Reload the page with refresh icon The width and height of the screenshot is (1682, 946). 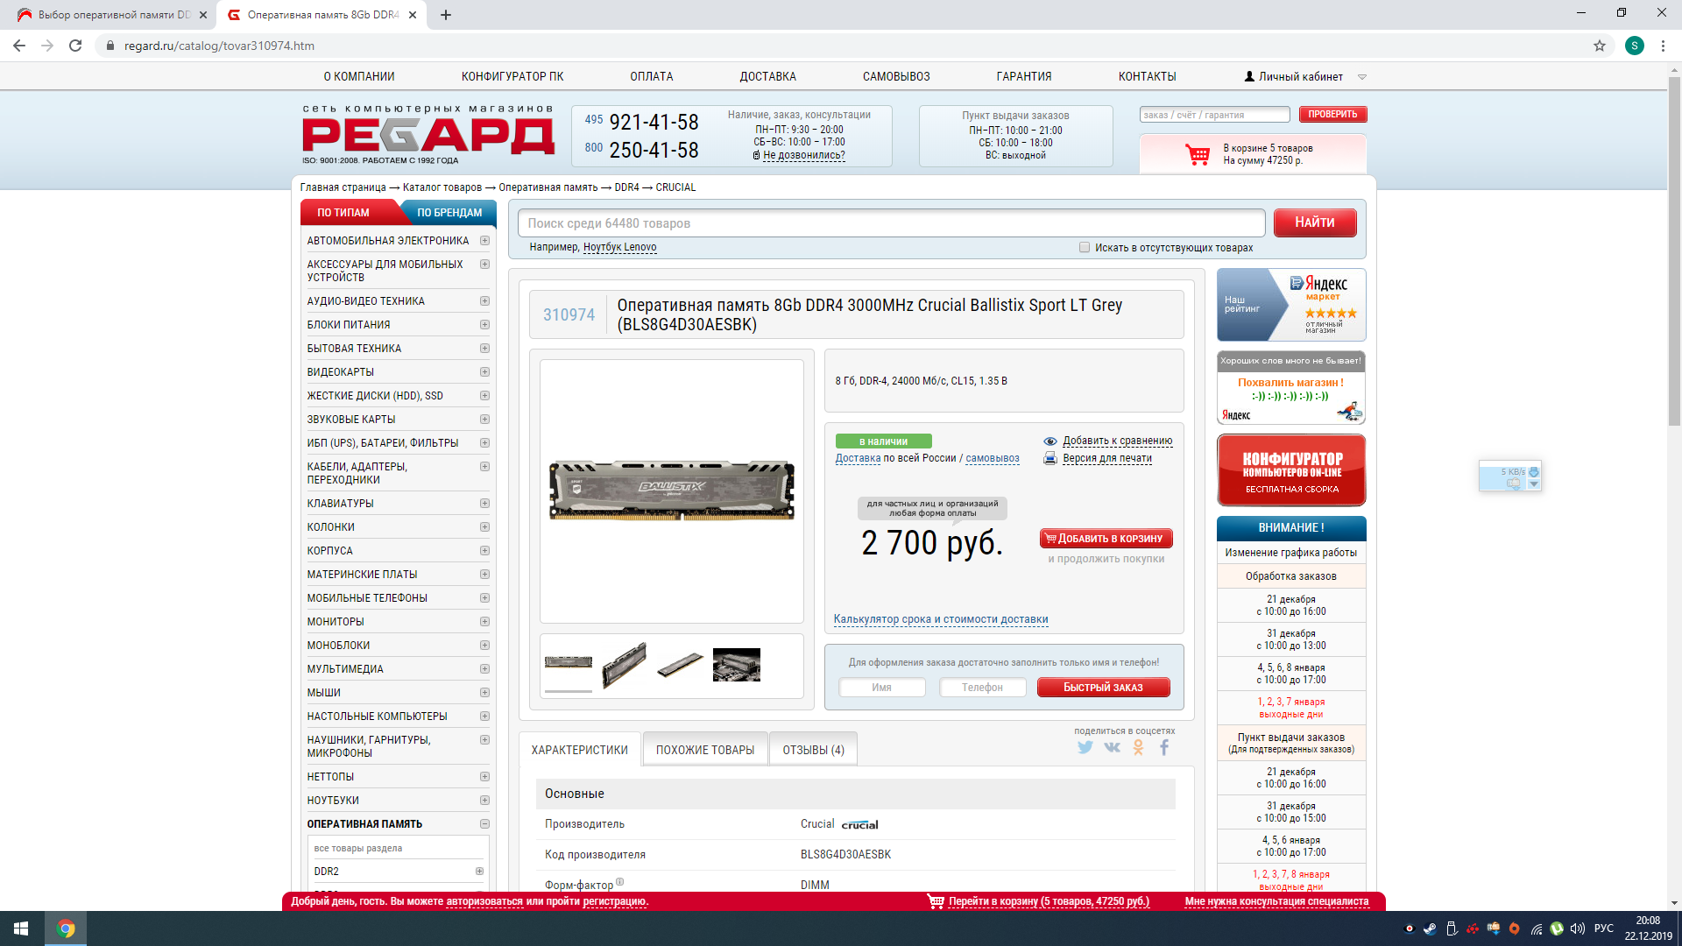pos(75,46)
